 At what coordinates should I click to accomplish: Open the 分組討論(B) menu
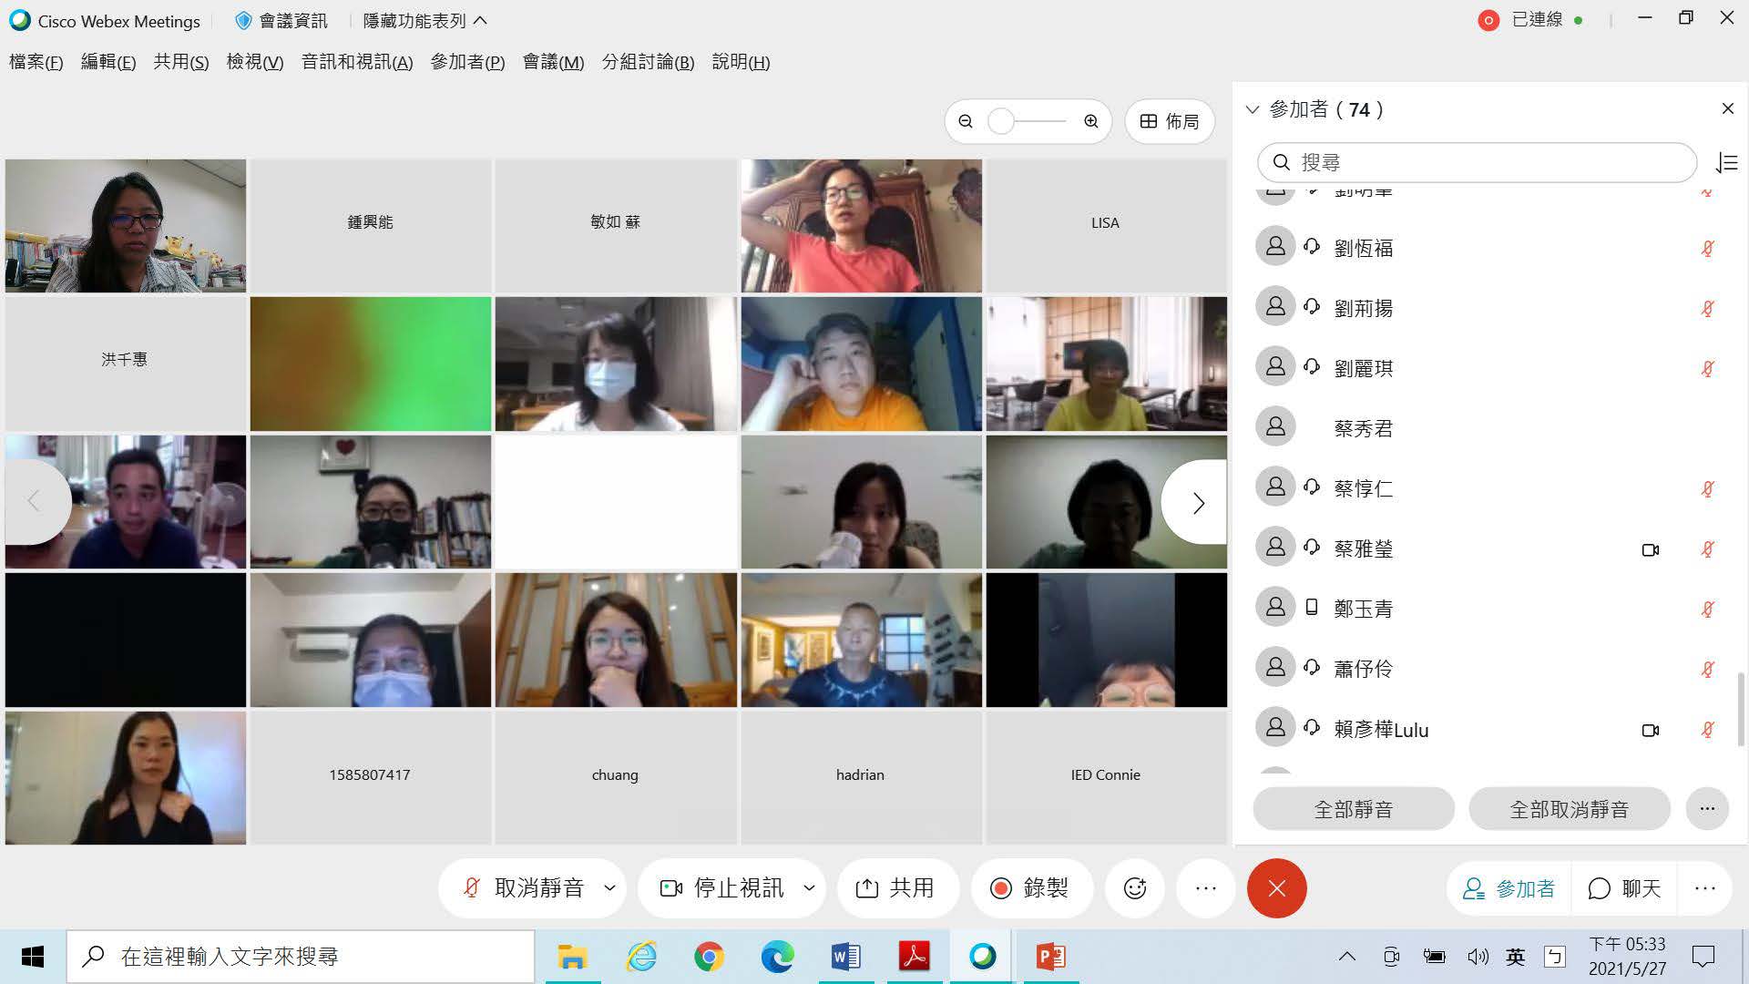[648, 62]
